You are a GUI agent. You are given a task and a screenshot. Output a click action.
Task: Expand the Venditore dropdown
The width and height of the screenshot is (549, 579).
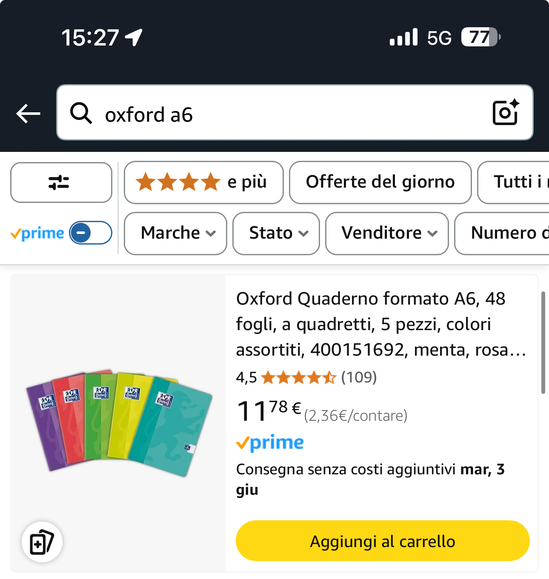click(386, 233)
